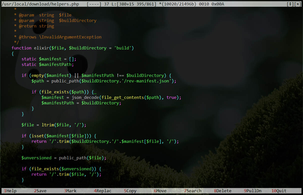Click the *(10020/21496b) byte offset indicator
The height and width of the screenshot is (195, 303).
pos(178,4)
